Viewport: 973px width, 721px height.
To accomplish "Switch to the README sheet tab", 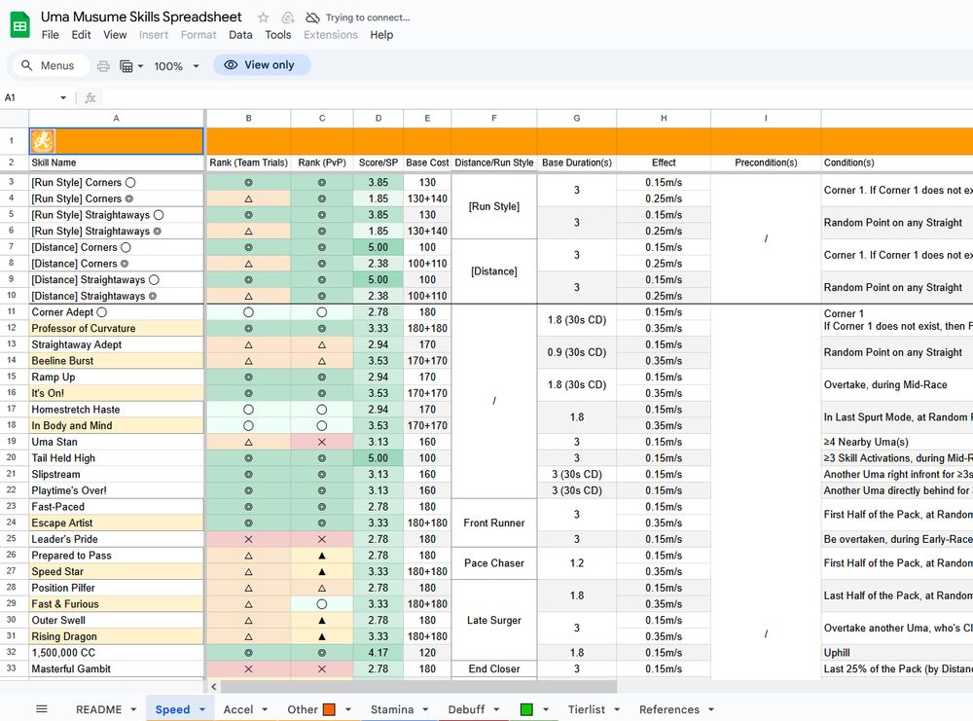I will (x=98, y=709).
